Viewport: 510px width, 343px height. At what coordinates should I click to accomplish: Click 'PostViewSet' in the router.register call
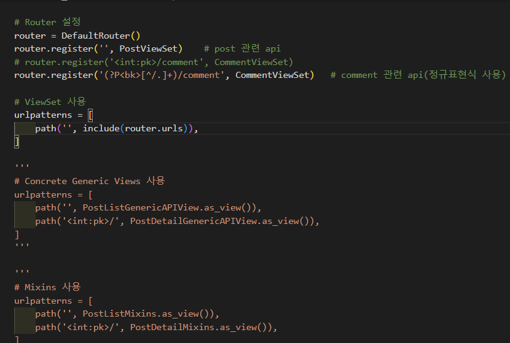pos(148,48)
